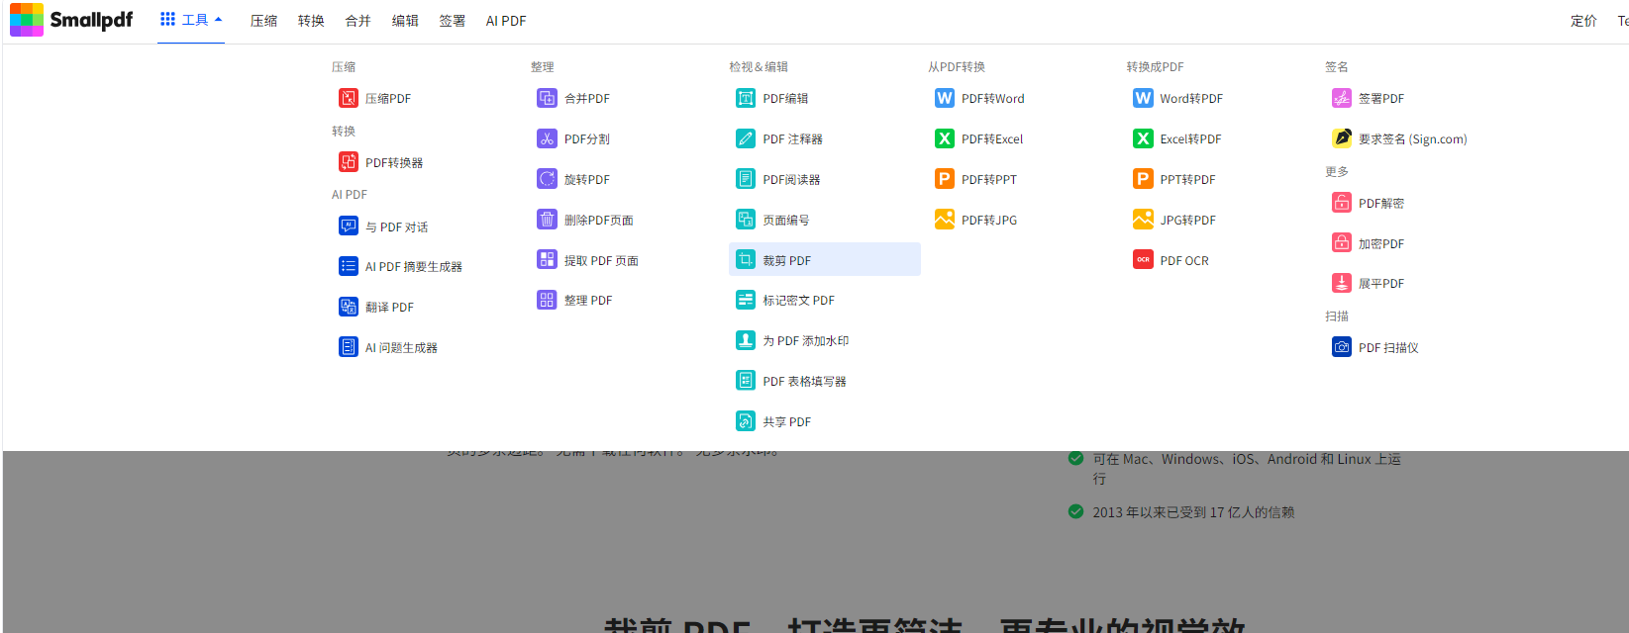Open the PDF 扫描仪 camera icon
Viewport: 1629px width, 633px height.
(1342, 347)
